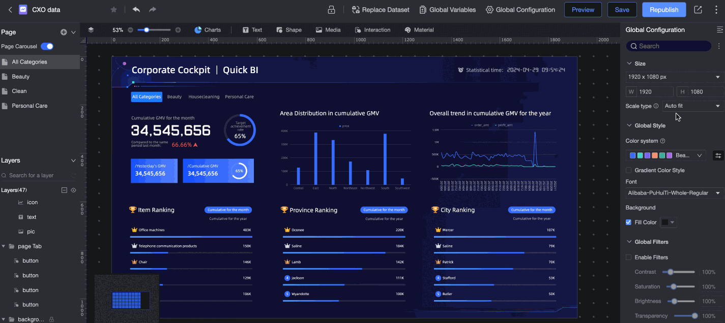The image size is (725, 323).
Task: Click the lock icon in top bar
Action: (331, 10)
